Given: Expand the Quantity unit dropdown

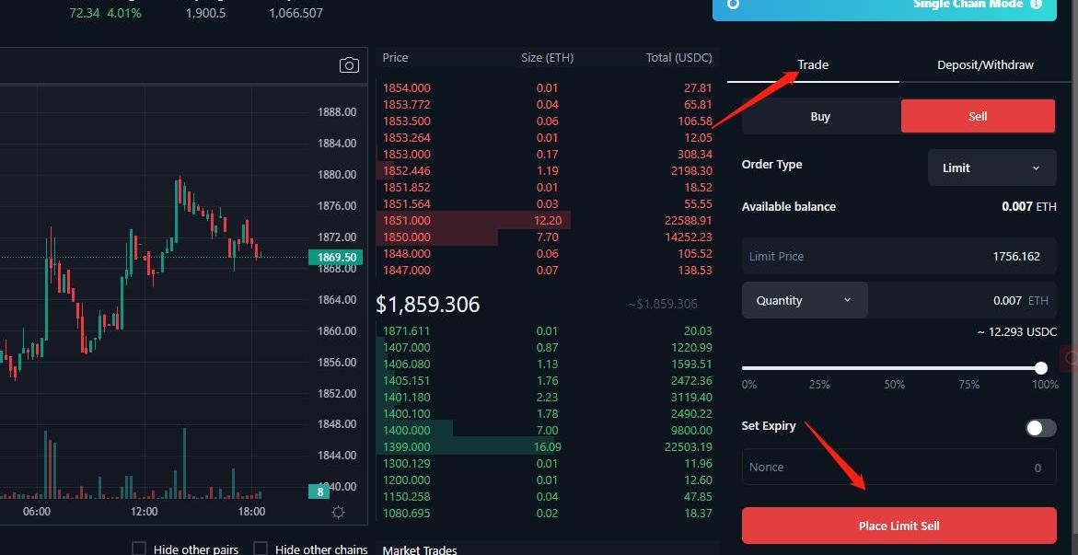Looking at the screenshot, I should 804,301.
